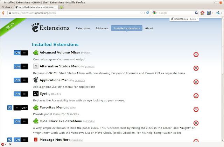The height and width of the screenshot is (147, 224).
Task: Remove the Advanced Volume Mixer extension
Action: (196, 54)
